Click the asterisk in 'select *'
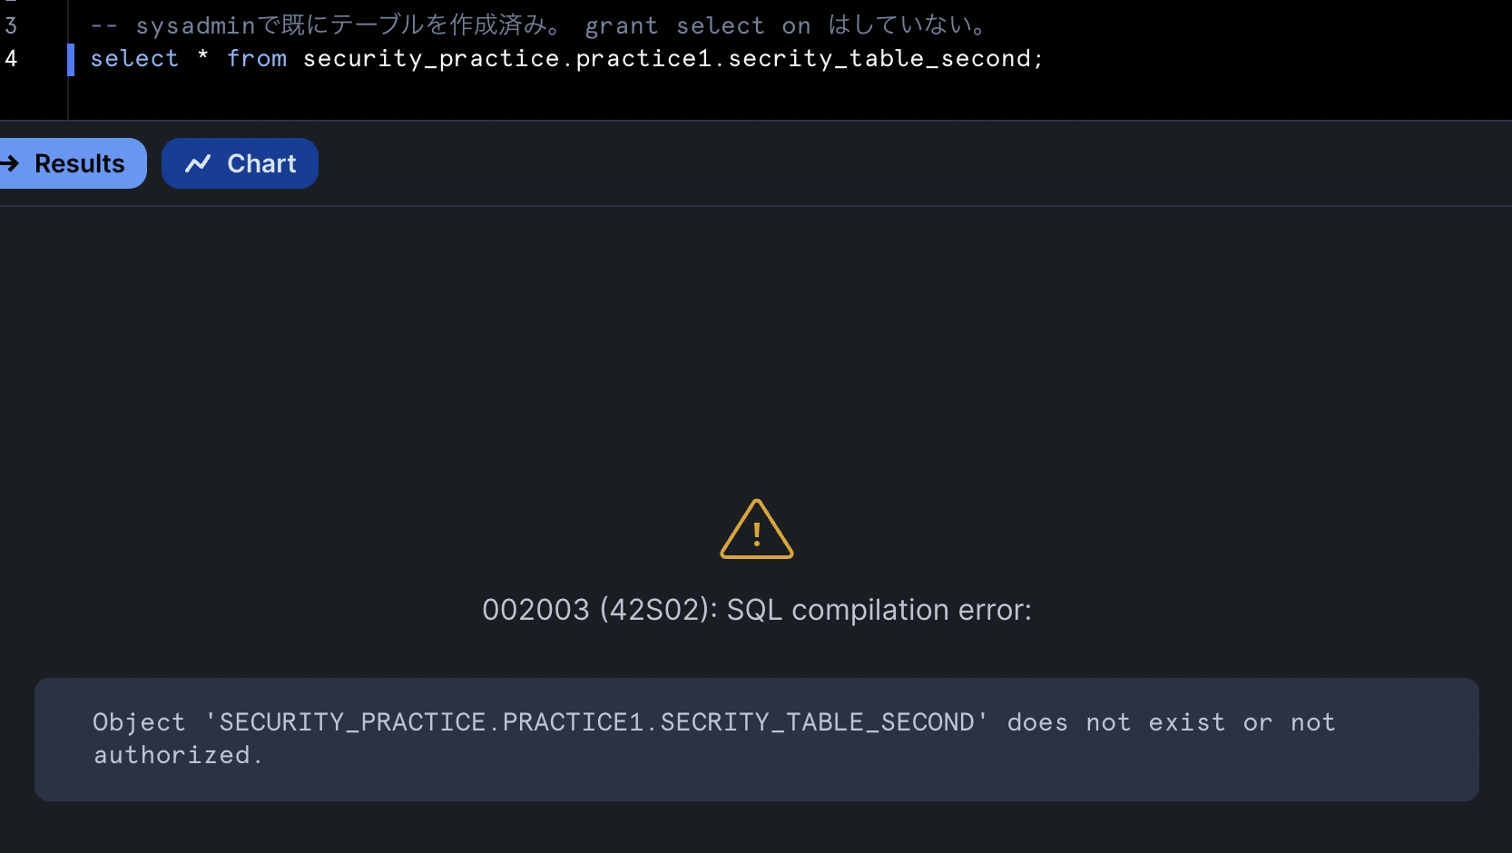This screenshot has width=1512, height=853. coord(201,58)
